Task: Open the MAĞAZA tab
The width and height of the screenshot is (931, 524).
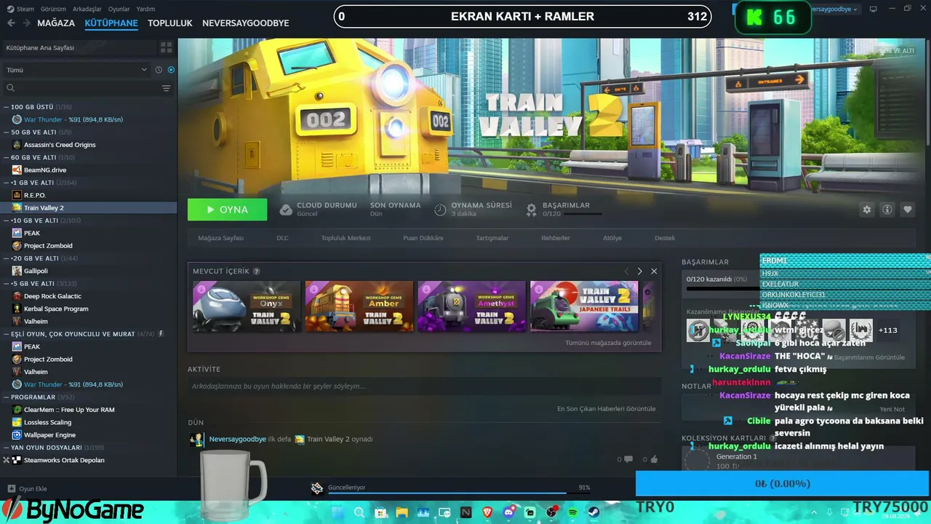Action: (56, 23)
